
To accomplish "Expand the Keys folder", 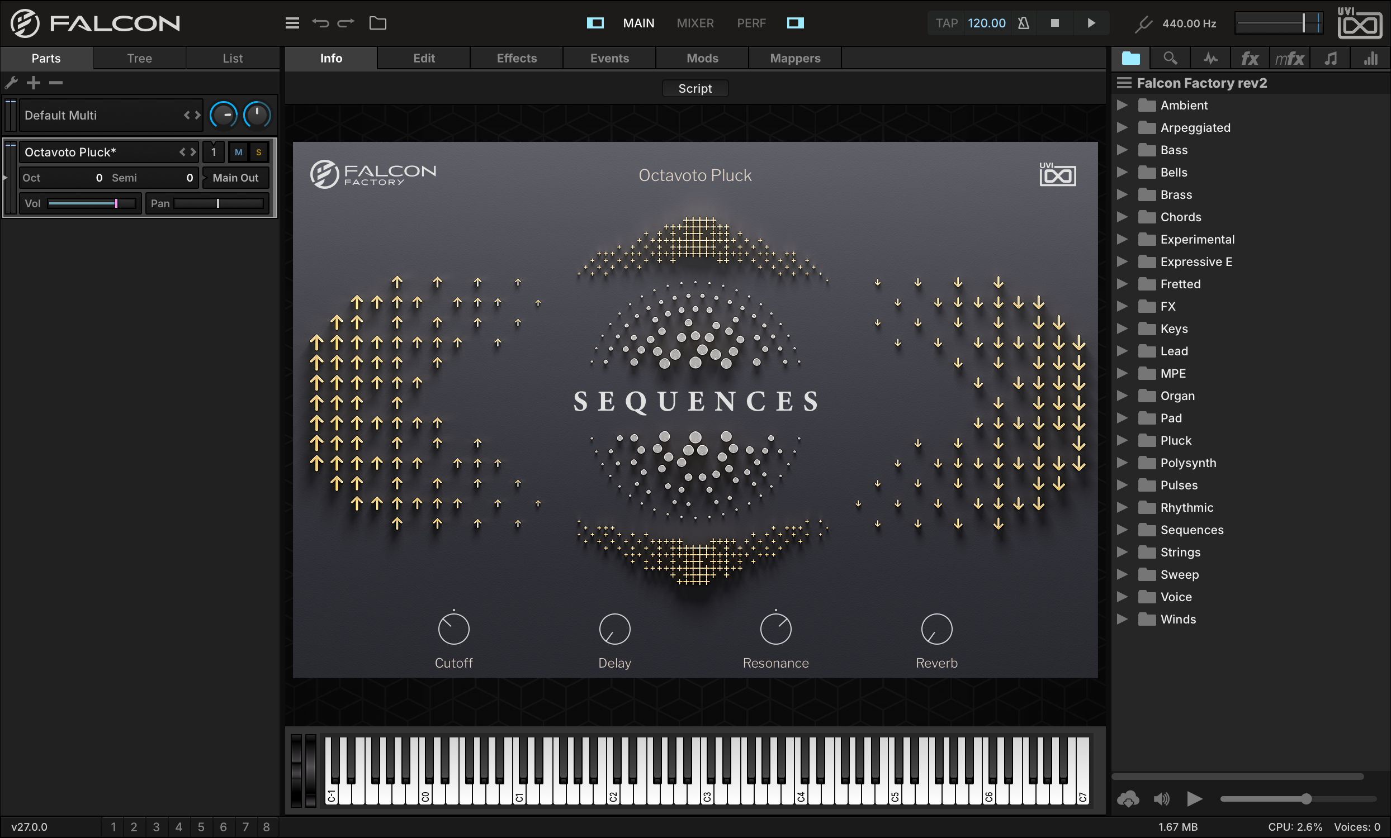I will click(x=1122, y=328).
